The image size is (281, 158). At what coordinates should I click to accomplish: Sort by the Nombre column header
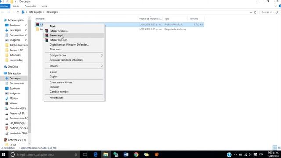click(x=40, y=18)
